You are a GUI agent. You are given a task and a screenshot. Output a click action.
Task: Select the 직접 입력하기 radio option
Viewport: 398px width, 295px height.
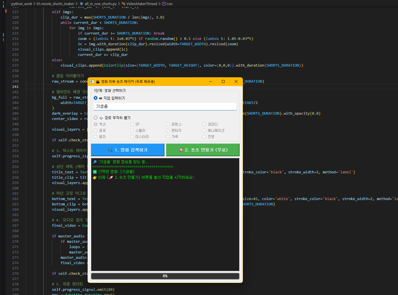96,98
